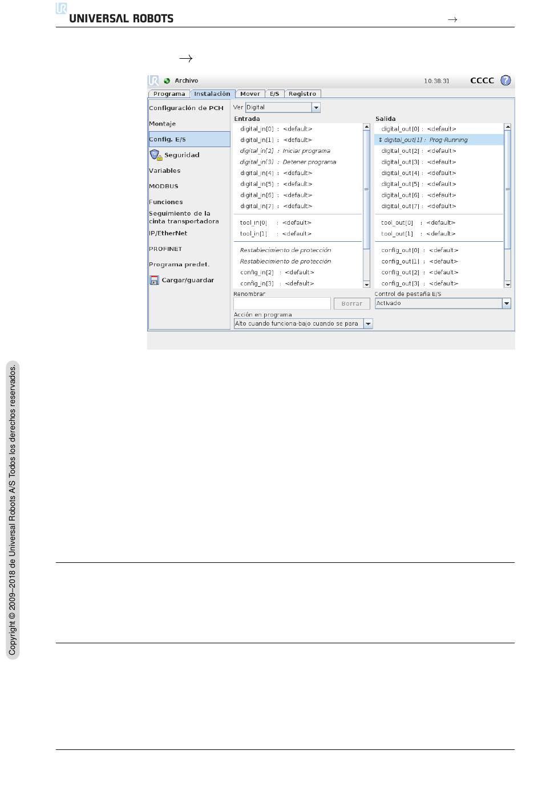Select Montaje in the installation sidebar
Viewport: 542px width, 791px height.
tap(163, 124)
